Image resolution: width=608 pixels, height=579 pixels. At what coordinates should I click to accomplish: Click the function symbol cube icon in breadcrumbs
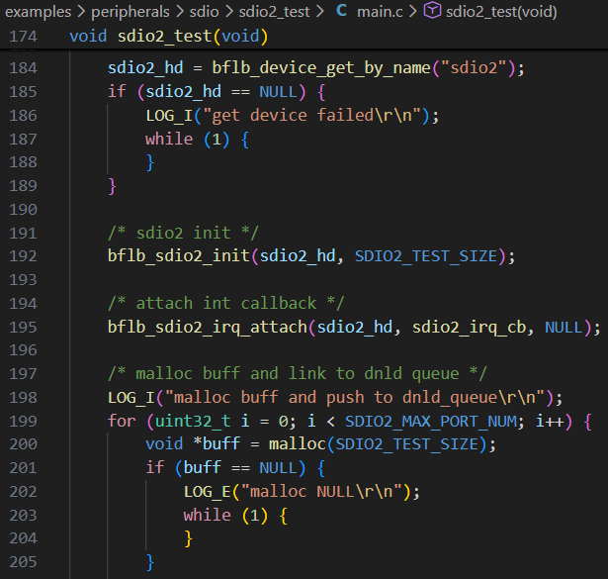coord(432,12)
